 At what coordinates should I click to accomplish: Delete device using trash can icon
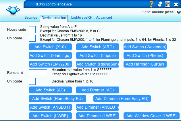167,4
